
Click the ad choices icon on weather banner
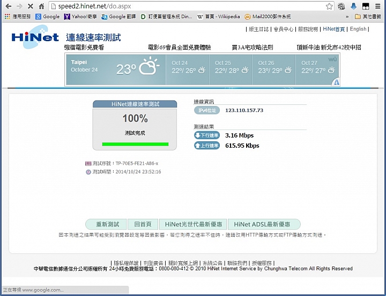[x=336, y=82]
